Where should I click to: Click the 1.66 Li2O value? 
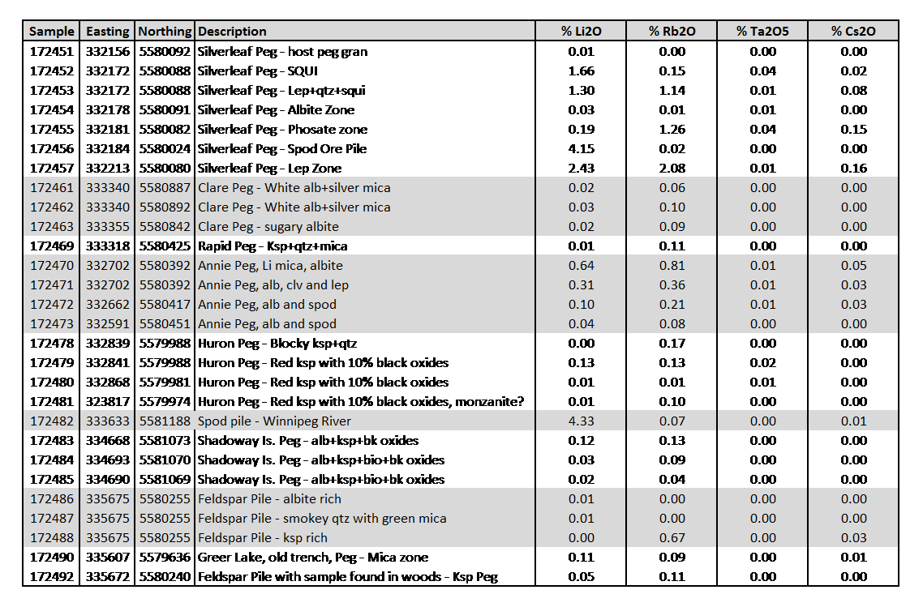pos(581,71)
